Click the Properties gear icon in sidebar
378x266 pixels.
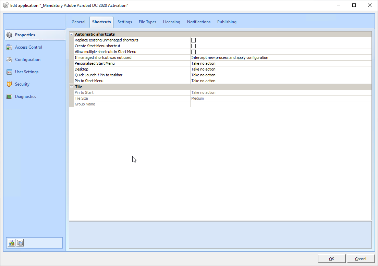pyautogui.click(x=9, y=35)
